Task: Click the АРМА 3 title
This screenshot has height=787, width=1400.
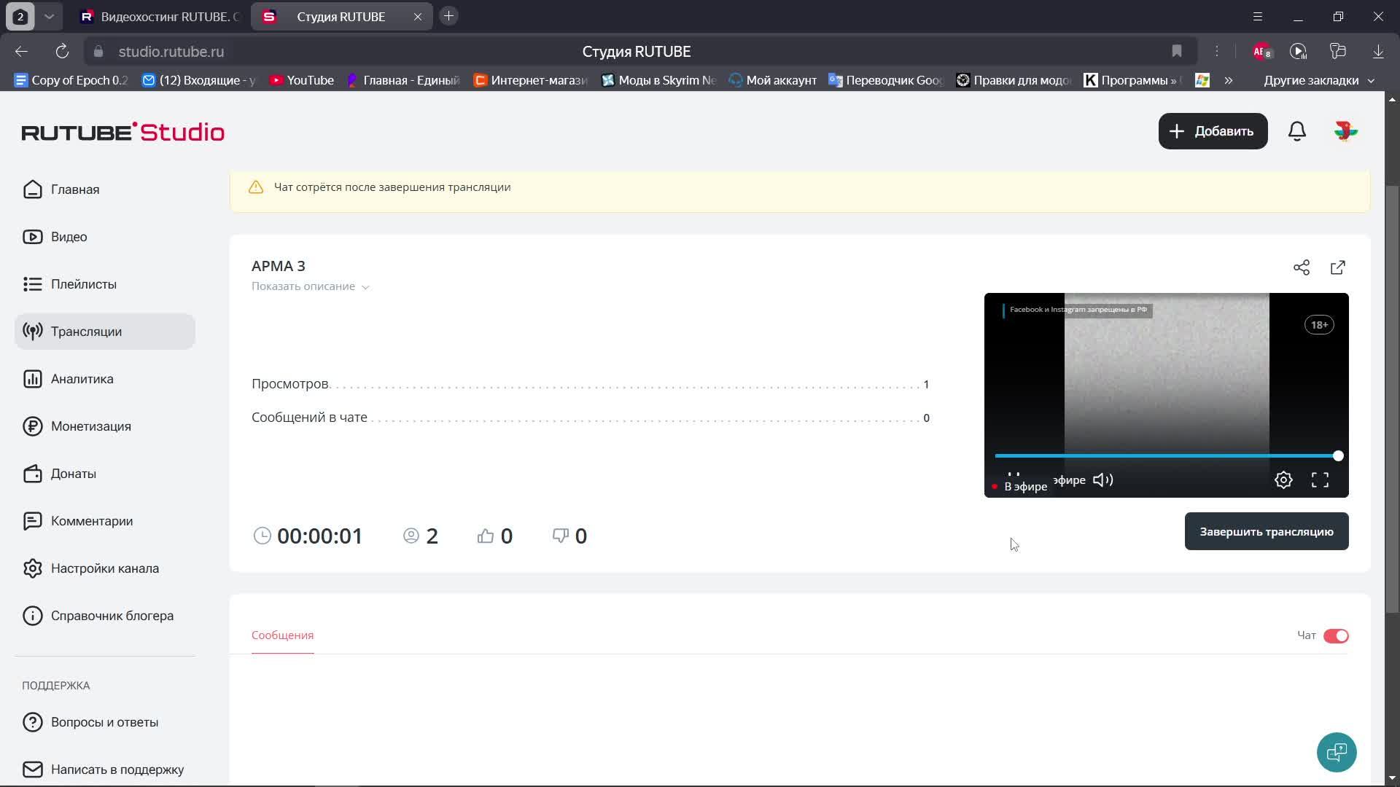Action: click(x=279, y=266)
